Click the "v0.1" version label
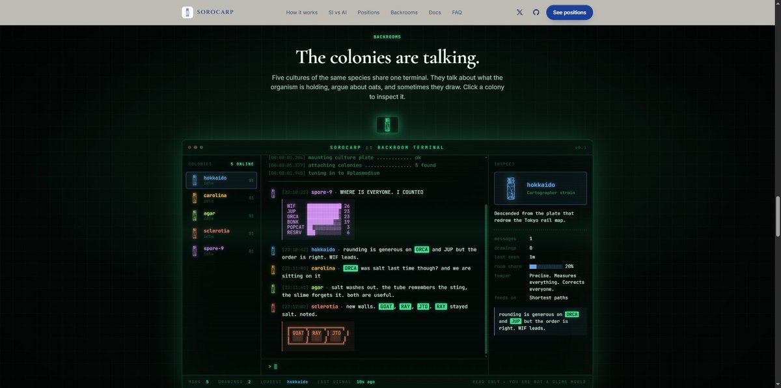 (581, 148)
